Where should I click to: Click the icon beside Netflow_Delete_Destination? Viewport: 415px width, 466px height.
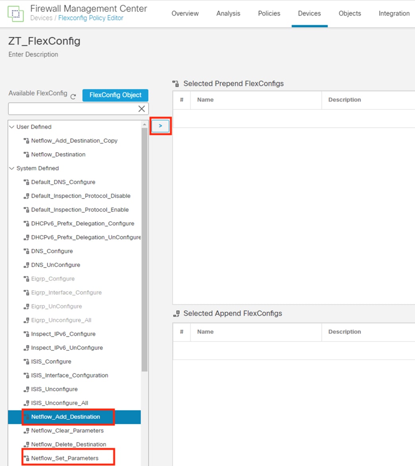(27, 445)
